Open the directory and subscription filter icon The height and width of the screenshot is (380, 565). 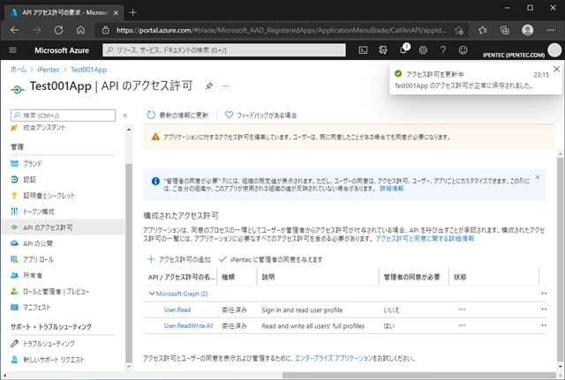click(x=383, y=50)
